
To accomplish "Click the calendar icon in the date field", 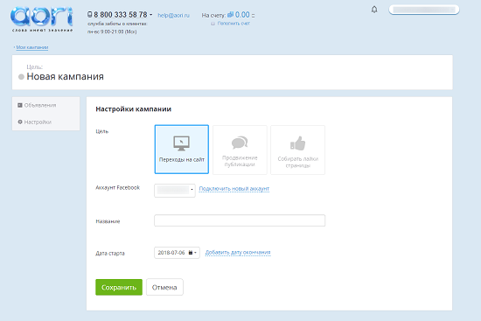I will 191,253.
